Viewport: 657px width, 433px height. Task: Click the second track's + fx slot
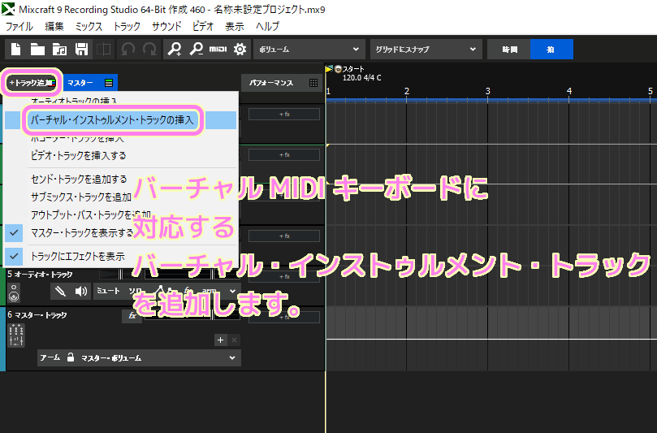click(x=284, y=154)
